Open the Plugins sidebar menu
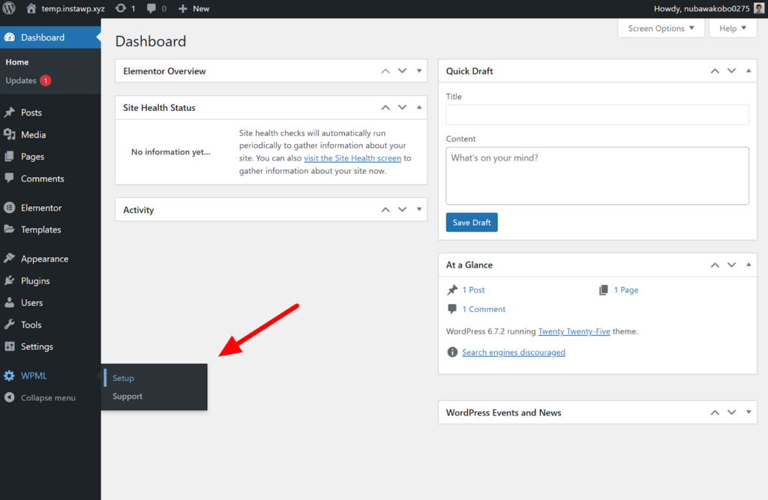 coord(34,280)
